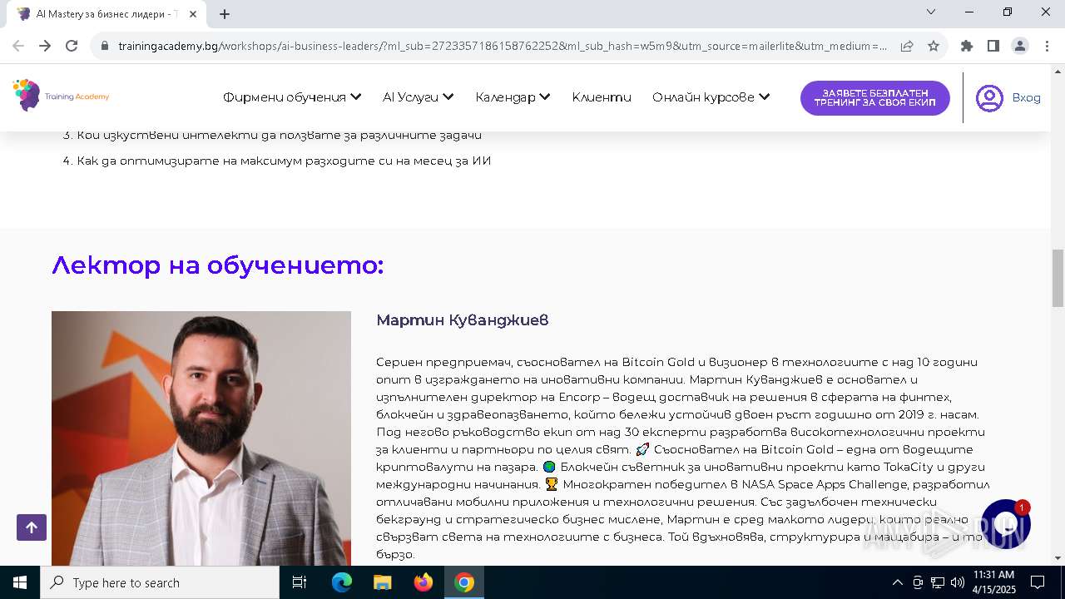
Task: Switch to Chrome on the taskbar
Action: point(464,582)
